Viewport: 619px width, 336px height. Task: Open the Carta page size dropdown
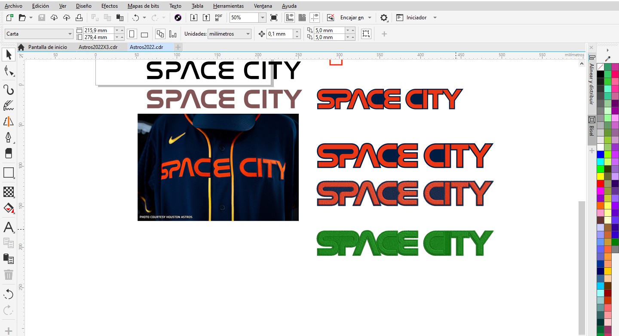click(39, 34)
